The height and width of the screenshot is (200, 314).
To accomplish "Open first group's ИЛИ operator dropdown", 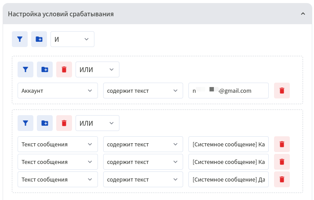I will coord(97,69).
